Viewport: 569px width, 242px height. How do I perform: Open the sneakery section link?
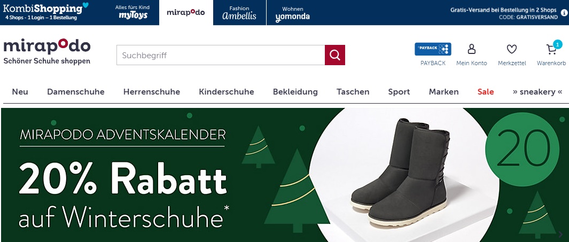pos(537,92)
